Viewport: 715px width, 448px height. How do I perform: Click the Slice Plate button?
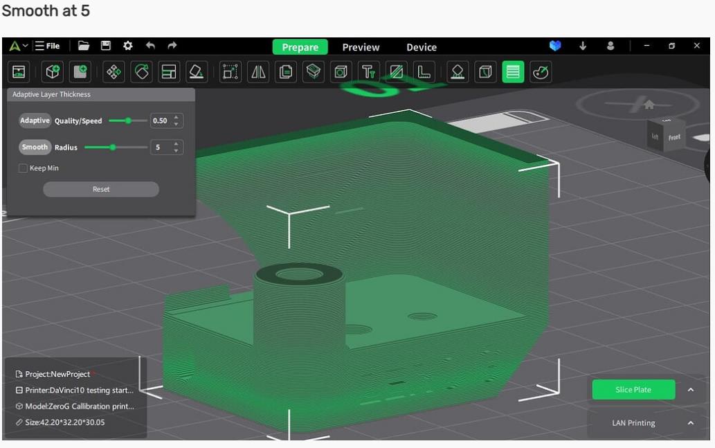(633, 390)
